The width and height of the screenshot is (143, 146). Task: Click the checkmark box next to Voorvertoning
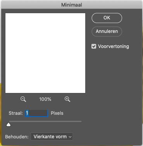tap(94, 46)
